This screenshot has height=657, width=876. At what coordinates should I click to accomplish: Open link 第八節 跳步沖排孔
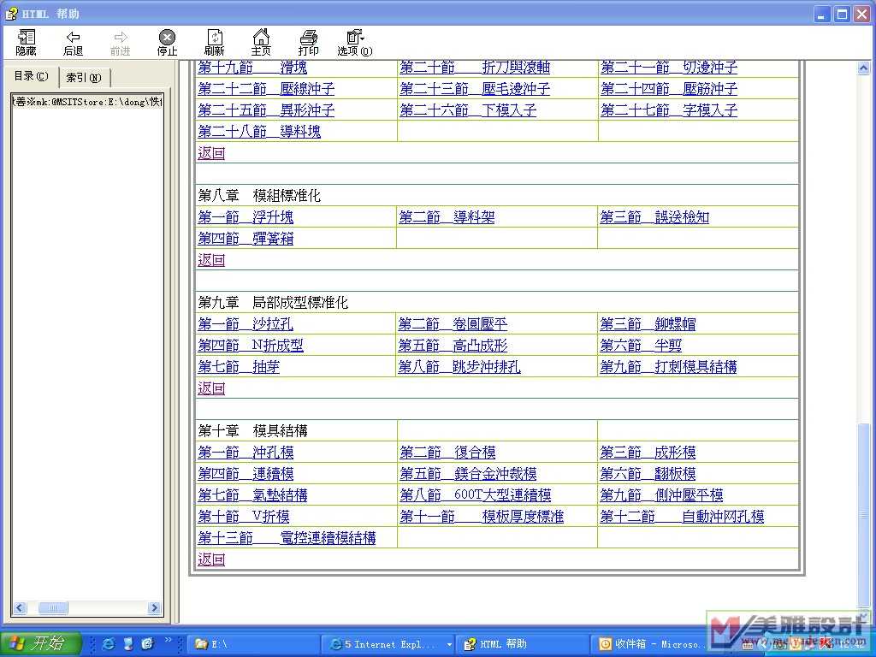pyautogui.click(x=459, y=367)
